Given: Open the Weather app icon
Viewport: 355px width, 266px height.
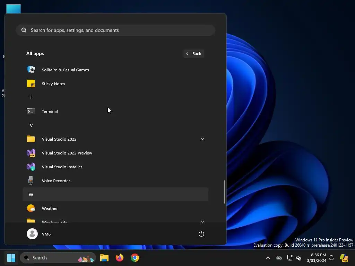Looking at the screenshot, I should point(31,208).
